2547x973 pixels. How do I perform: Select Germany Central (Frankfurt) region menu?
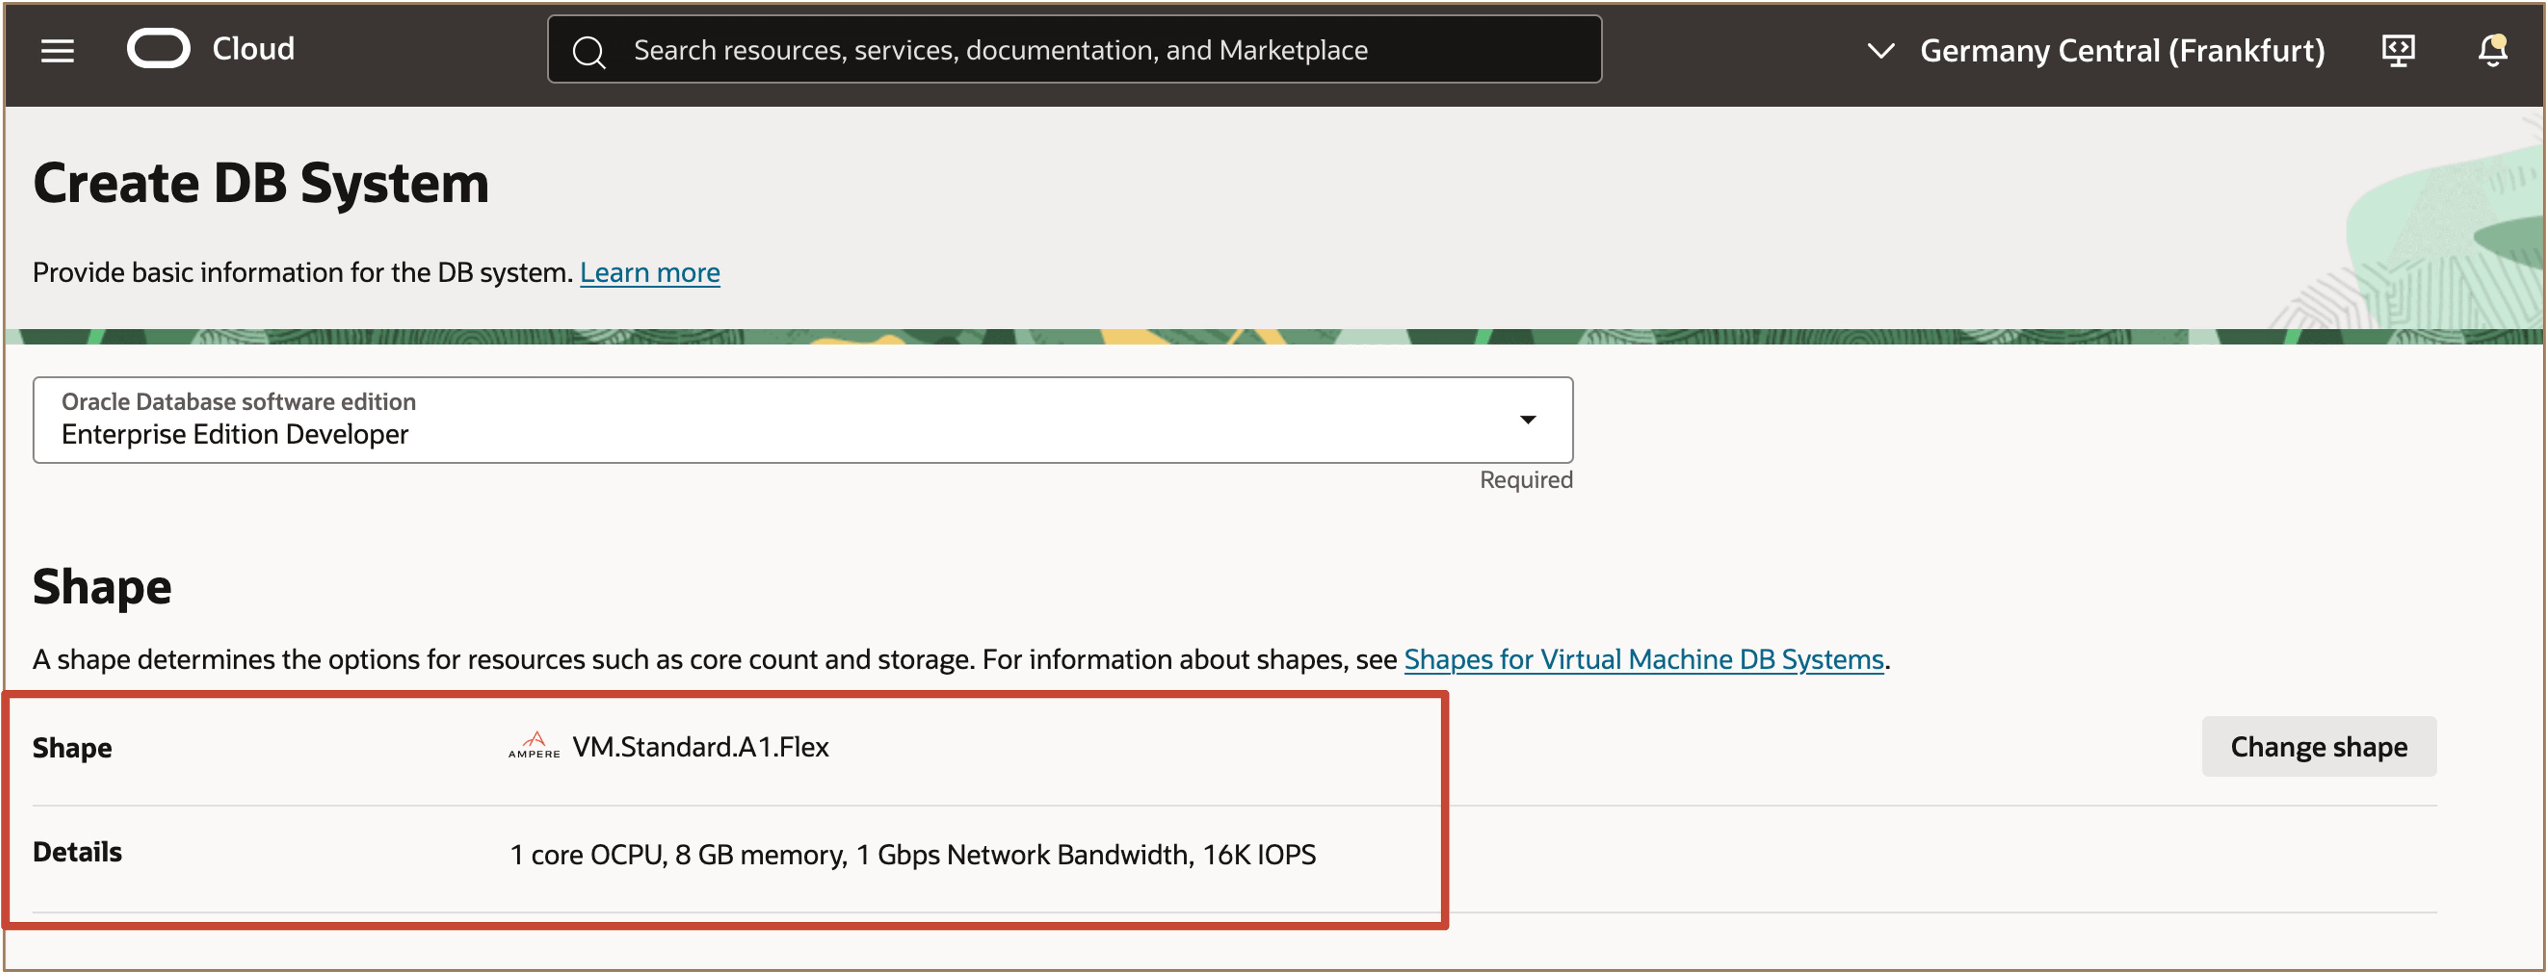pyautogui.click(x=2122, y=51)
